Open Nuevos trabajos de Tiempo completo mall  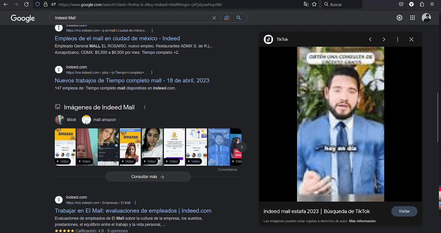click(132, 80)
